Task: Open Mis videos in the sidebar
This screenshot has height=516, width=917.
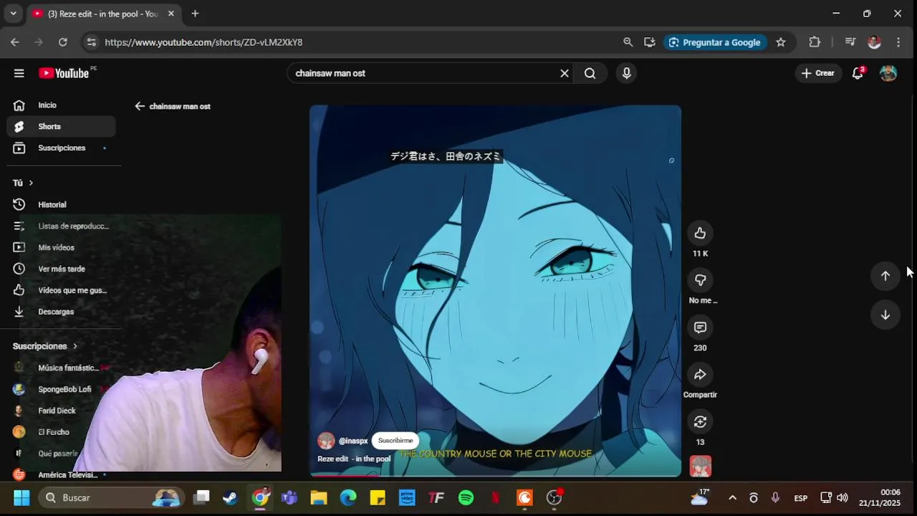Action: click(x=61, y=248)
